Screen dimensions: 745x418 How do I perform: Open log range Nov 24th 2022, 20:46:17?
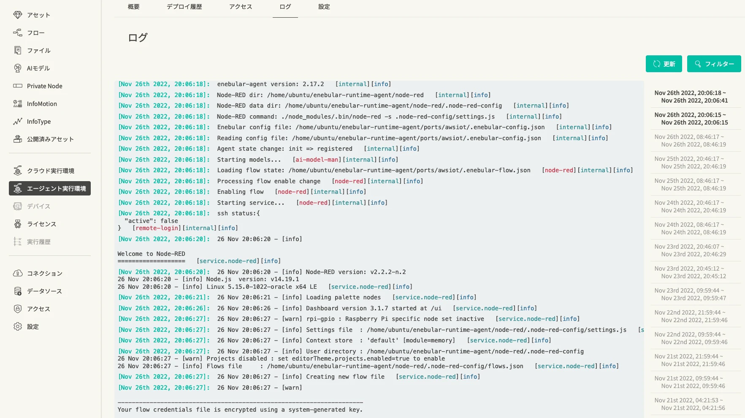pos(696,206)
